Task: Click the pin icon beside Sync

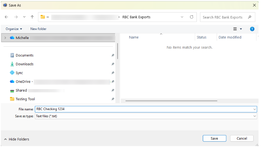Action: click(113, 73)
